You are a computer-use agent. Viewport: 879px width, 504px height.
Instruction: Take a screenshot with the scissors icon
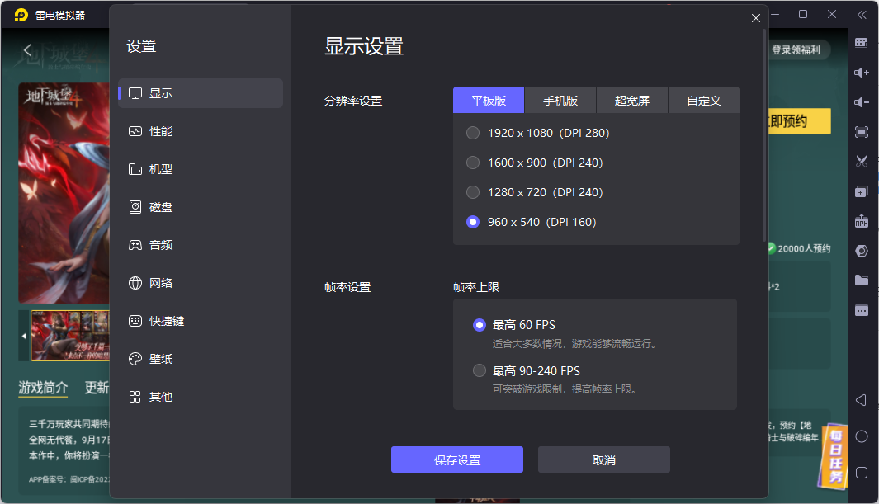[x=862, y=161]
